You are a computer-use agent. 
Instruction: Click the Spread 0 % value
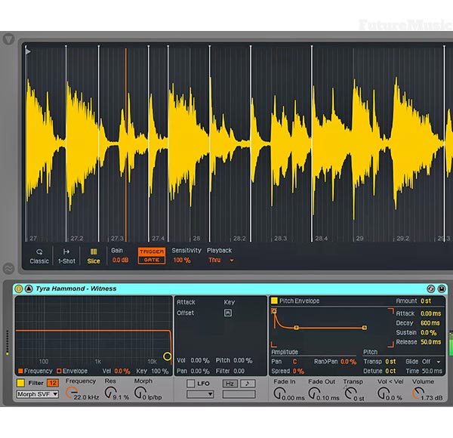[x=298, y=372]
